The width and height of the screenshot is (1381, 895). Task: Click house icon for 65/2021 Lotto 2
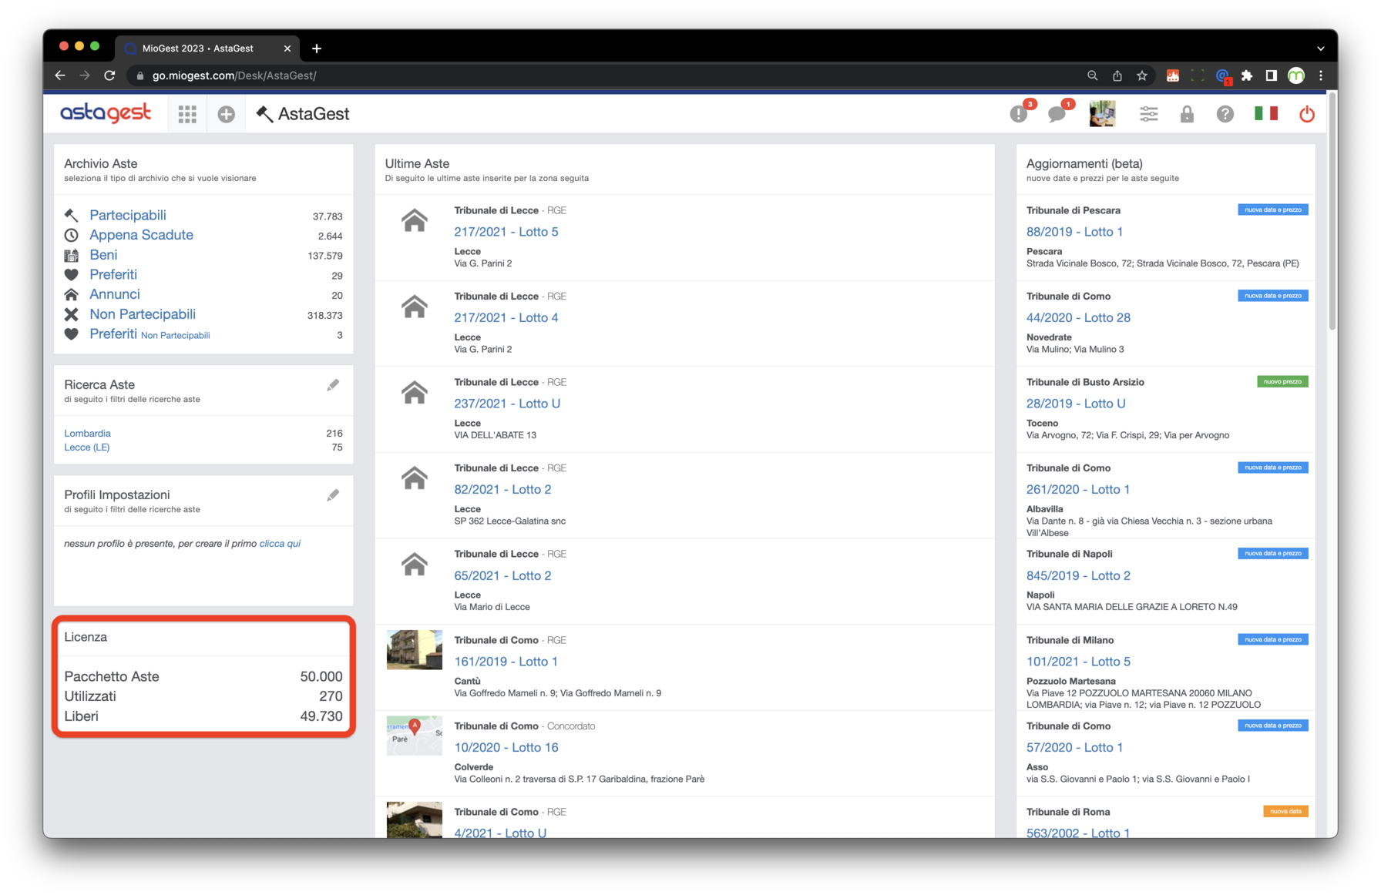click(415, 565)
